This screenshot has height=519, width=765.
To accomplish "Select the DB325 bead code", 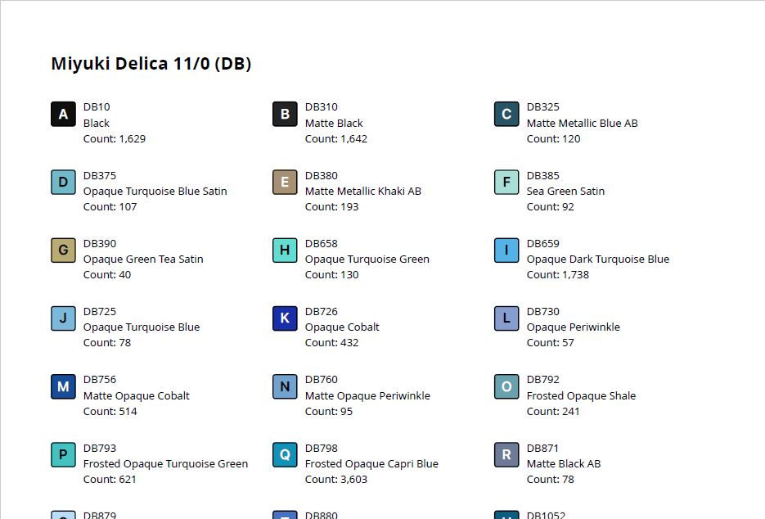I will [543, 107].
